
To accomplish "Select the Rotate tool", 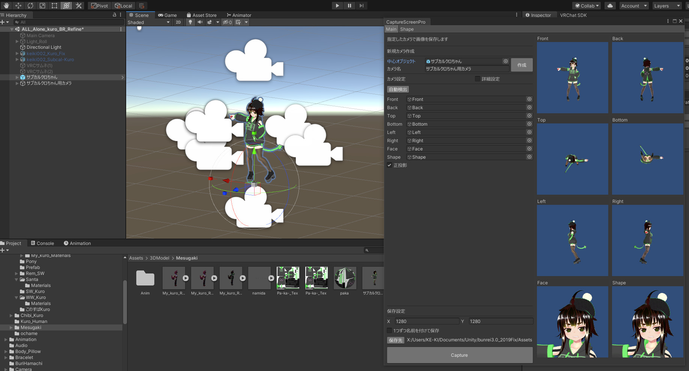I will pyautogui.click(x=30, y=6).
